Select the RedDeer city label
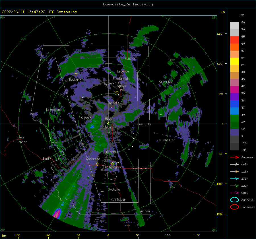This screenshot has height=239, width=256. tap(121, 86)
